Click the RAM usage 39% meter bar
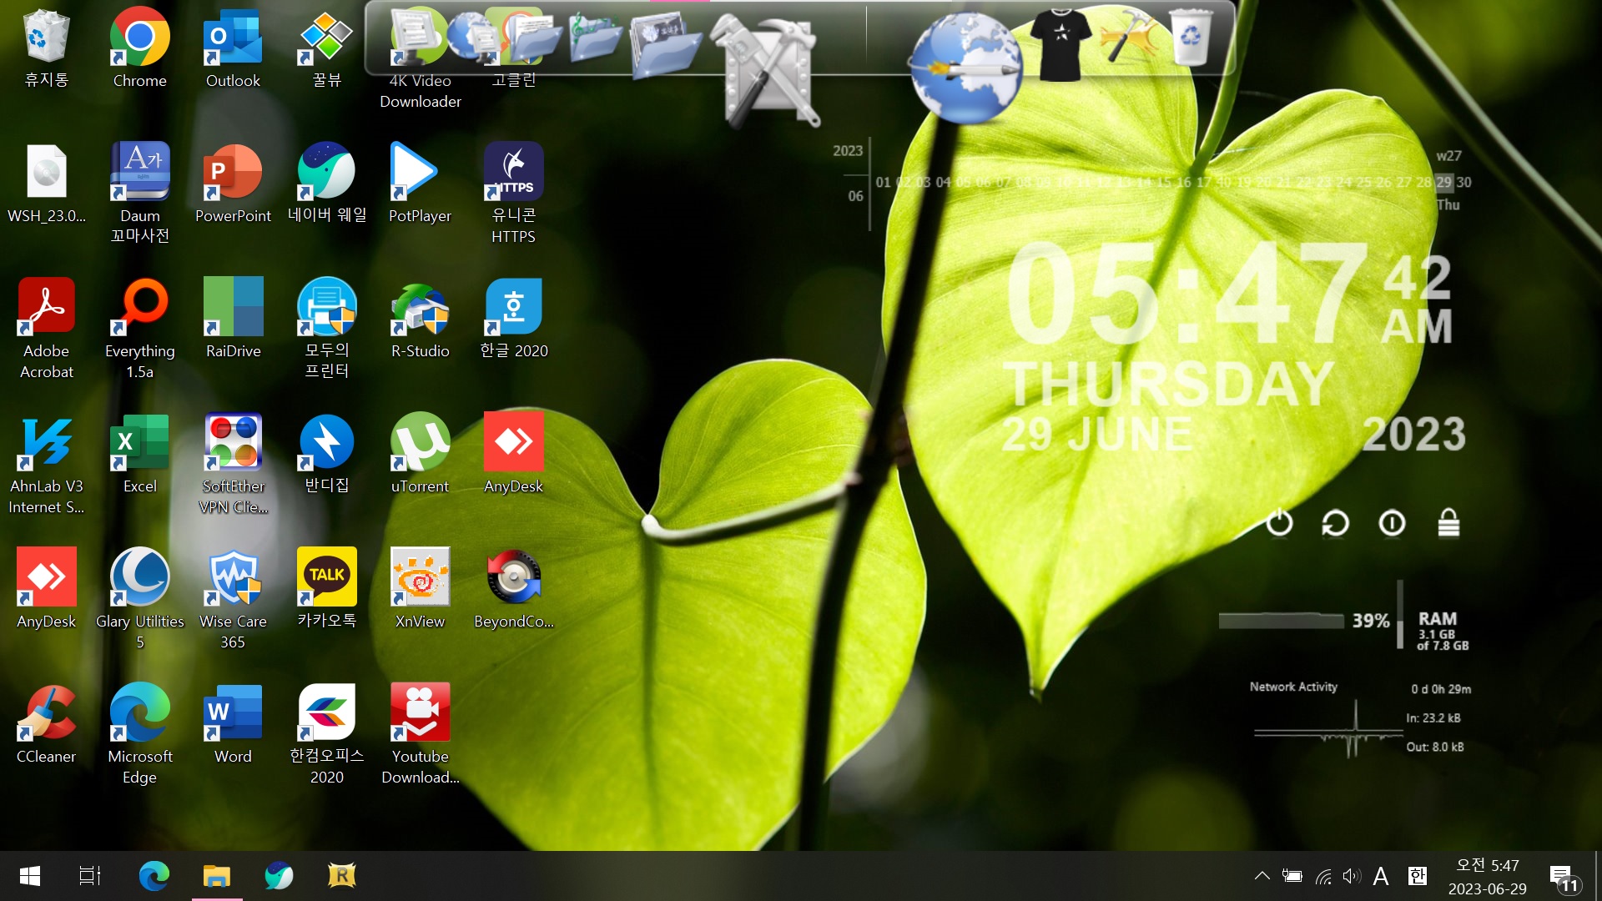 1281,621
